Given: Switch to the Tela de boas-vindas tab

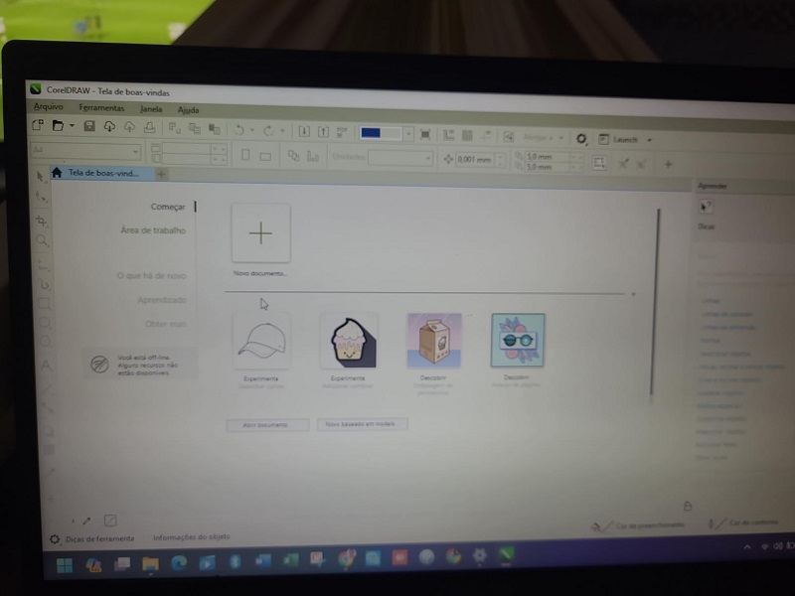Looking at the screenshot, I should [x=101, y=173].
